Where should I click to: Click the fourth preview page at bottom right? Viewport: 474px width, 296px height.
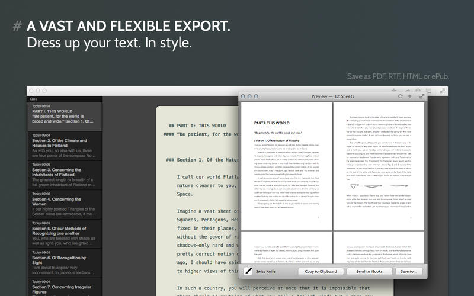(x=379, y=247)
